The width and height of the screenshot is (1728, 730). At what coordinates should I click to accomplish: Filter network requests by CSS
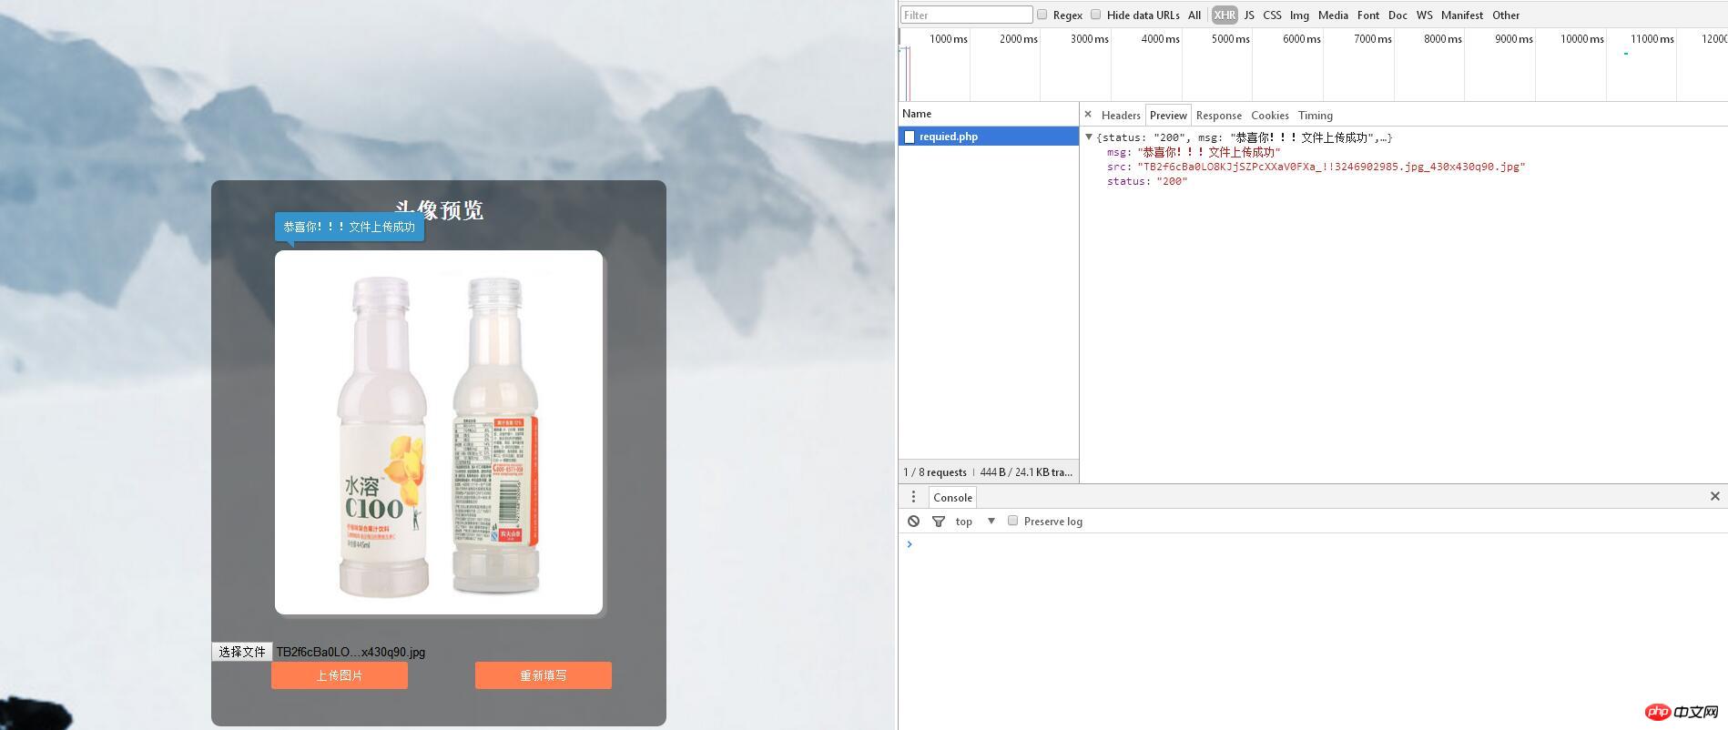click(1272, 15)
